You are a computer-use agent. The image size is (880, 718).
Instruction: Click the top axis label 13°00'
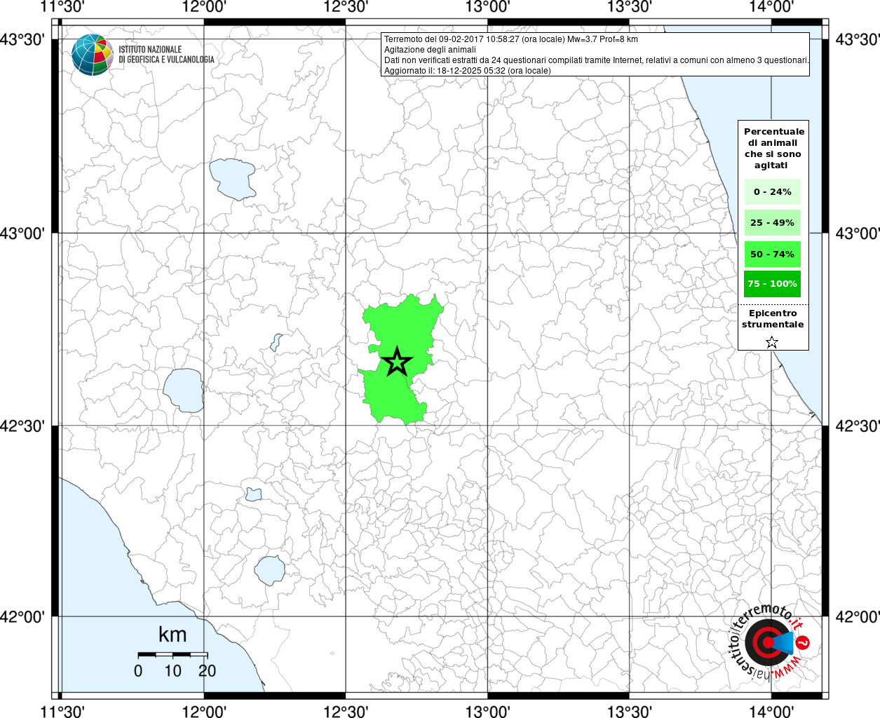(x=487, y=7)
